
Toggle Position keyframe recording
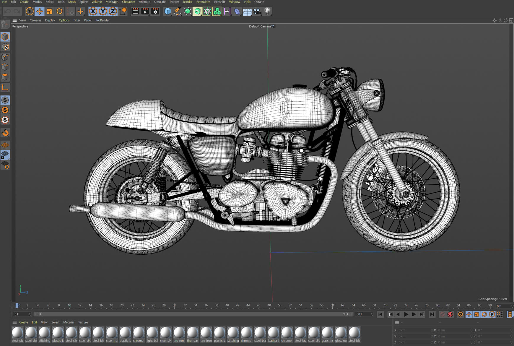[469, 314]
